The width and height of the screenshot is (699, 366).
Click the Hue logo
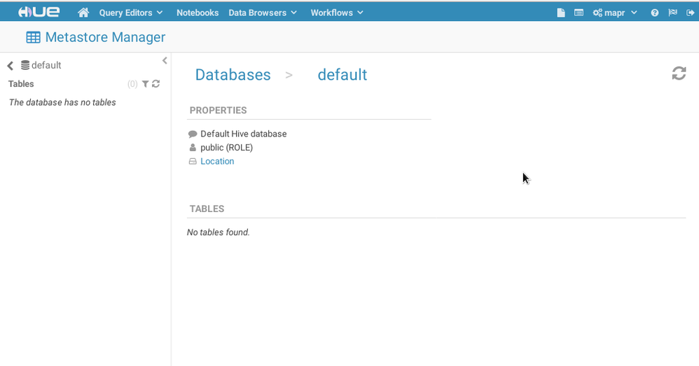(39, 12)
